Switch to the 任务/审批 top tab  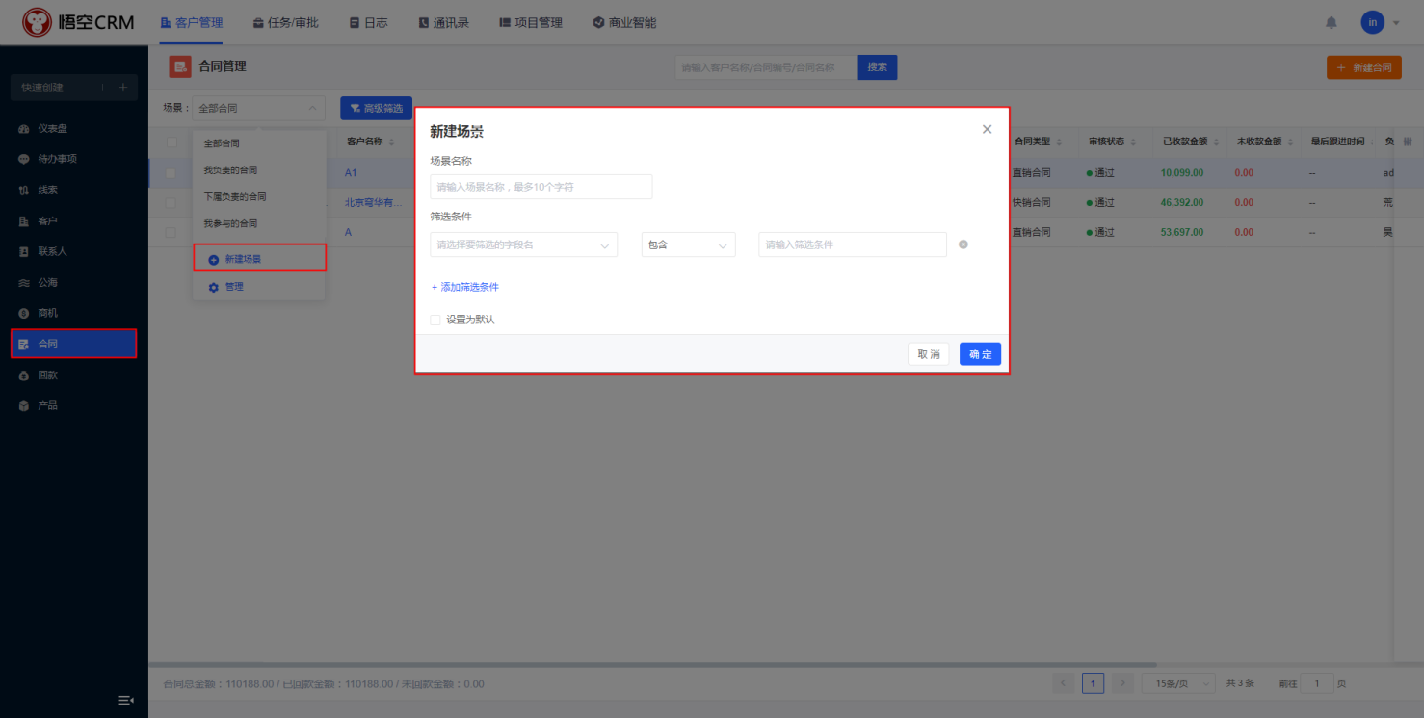[x=285, y=22]
